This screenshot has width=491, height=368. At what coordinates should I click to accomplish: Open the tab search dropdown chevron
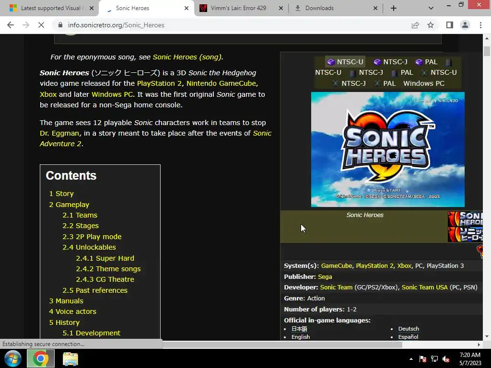pyautogui.click(x=431, y=8)
